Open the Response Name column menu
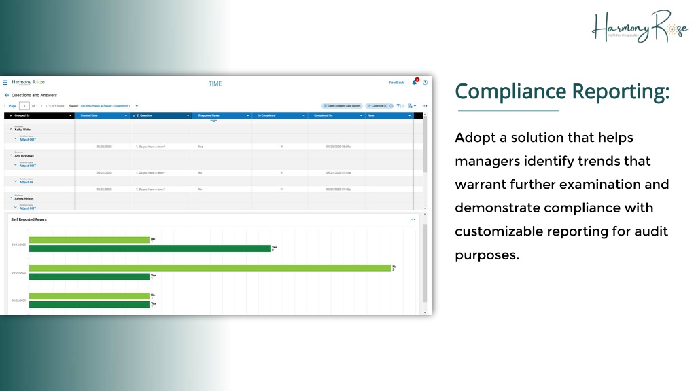This screenshot has width=696, height=391. (x=247, y=115)
